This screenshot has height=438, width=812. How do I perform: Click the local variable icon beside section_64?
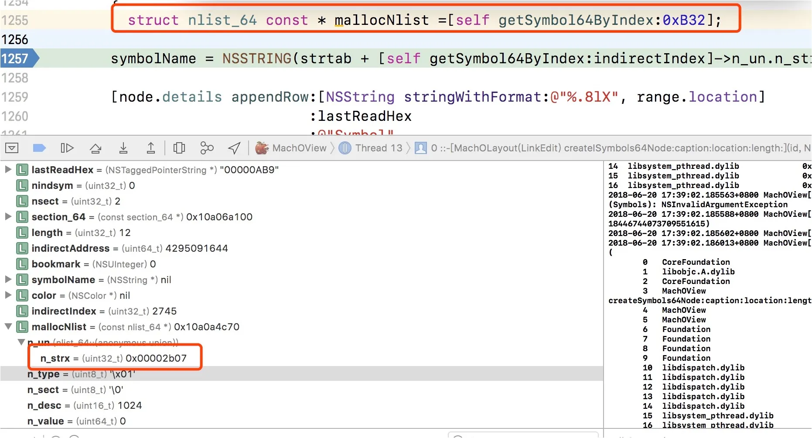[22, 217]
